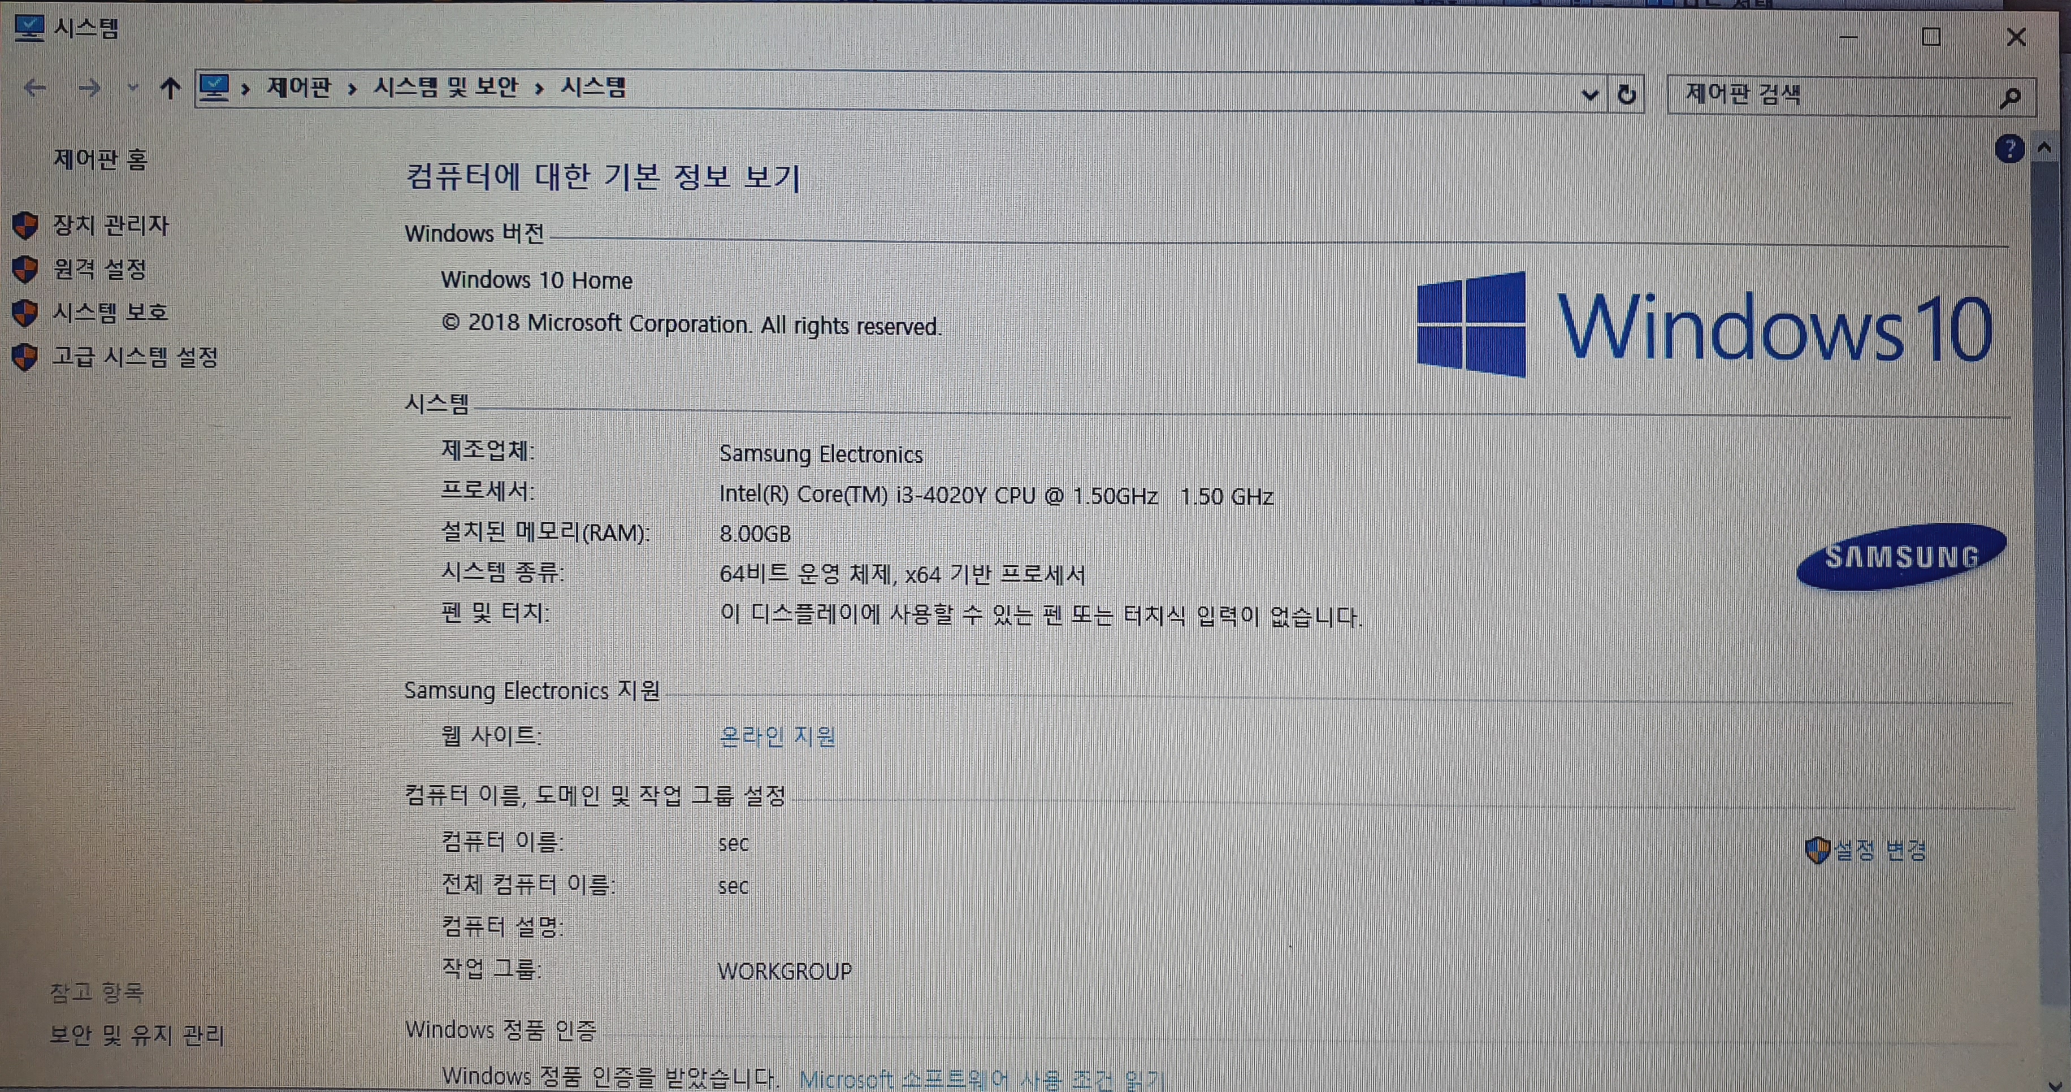Minimize the 시스템 window

(x=1848, y=37)
